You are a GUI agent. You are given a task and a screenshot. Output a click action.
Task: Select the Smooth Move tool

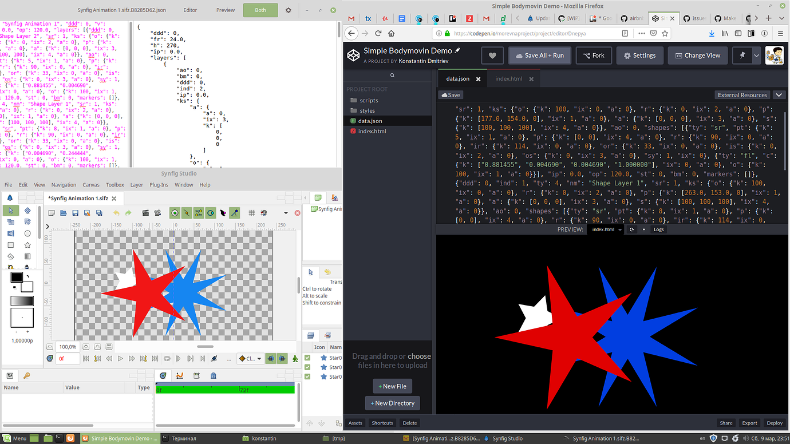pos(27,211)
